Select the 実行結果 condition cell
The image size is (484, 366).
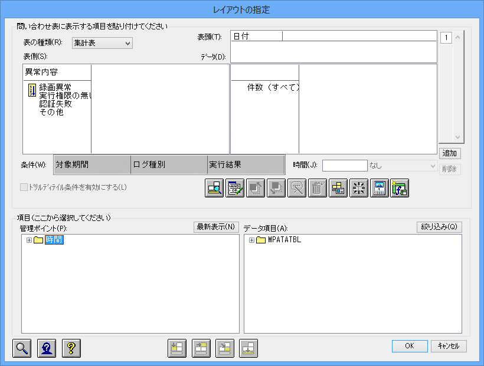click(x=246, y=164)
